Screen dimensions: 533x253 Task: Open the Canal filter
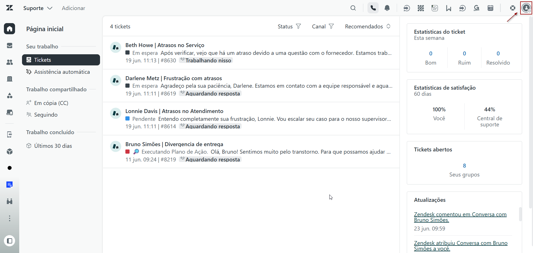point(323,26)
